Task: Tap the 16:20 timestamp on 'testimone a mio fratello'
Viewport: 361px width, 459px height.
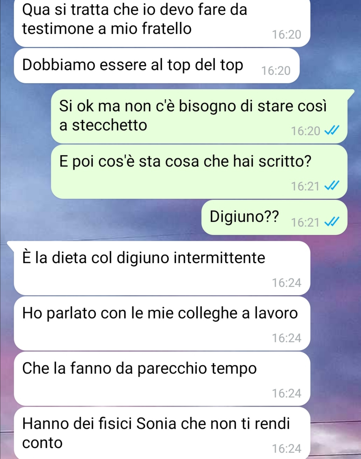Action: click(286, 35)
